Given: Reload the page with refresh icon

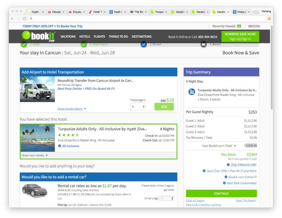Looking at the screenshot, I should coord(24,19).
